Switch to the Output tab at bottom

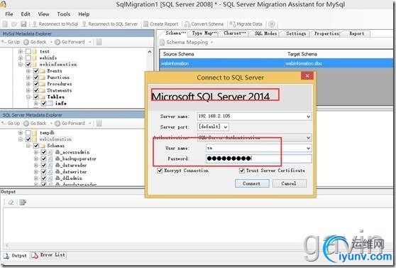(16, 256)
